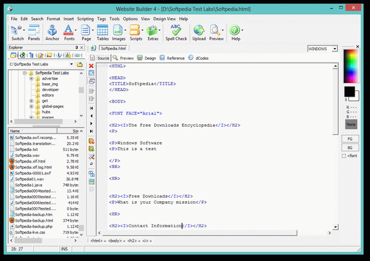Open the folder path dropdown in Explorer
The image size is (370, 261).
[72, 64]
